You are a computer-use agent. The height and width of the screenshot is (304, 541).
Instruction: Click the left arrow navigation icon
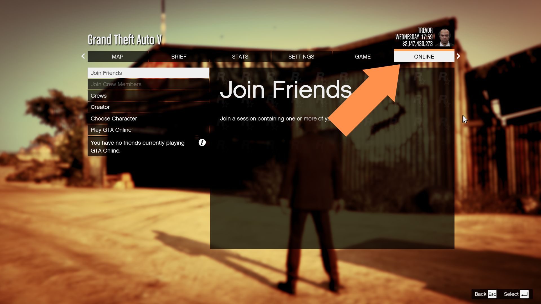click(x=83, y=56)
